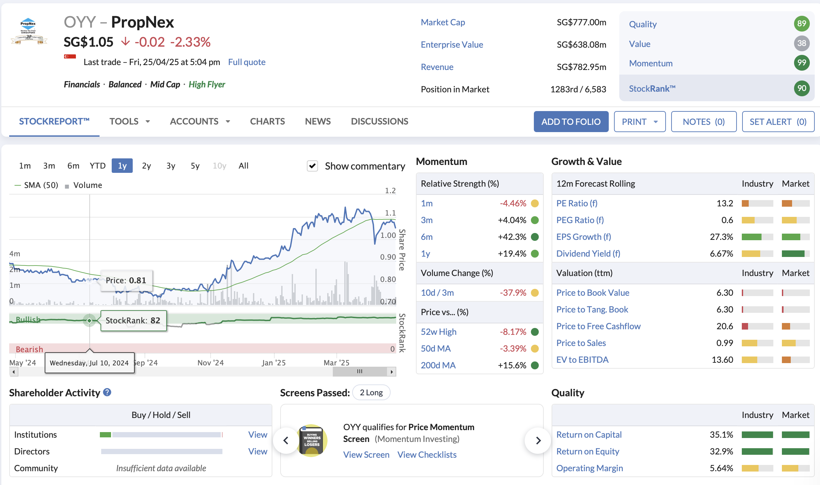Select the 1m chart range
The width and height of the screenshot is (820, 485).
25,166
